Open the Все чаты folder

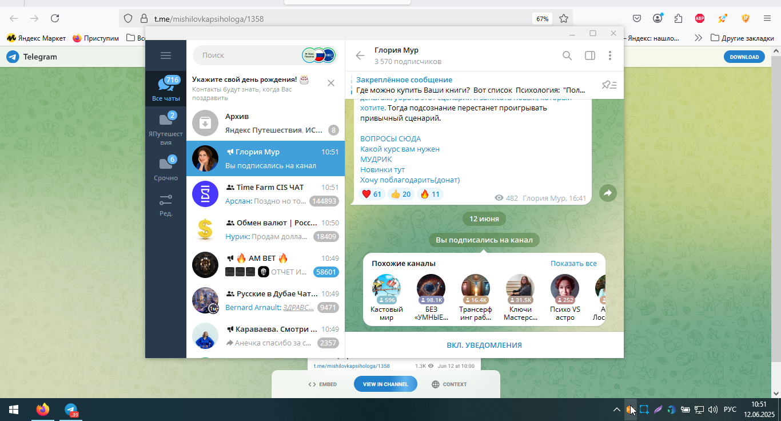[166, 89]
